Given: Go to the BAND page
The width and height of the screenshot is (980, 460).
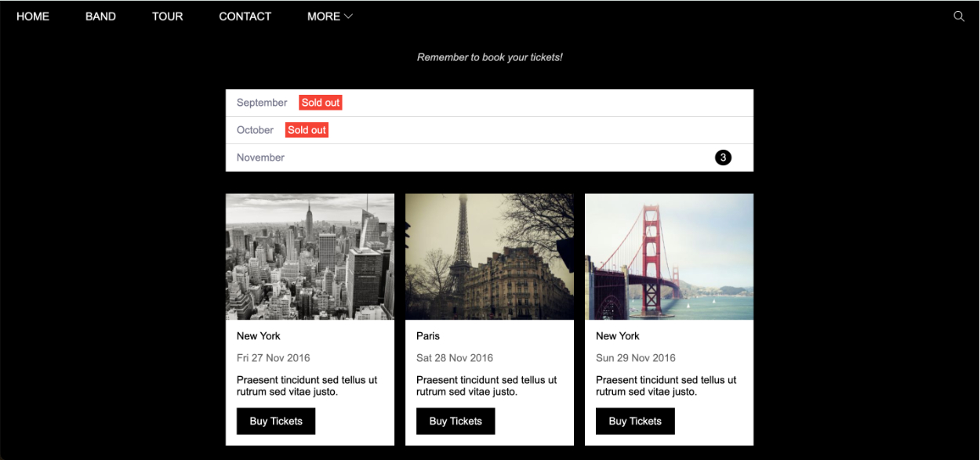Looking at the screenshot, I should point(100,16).
